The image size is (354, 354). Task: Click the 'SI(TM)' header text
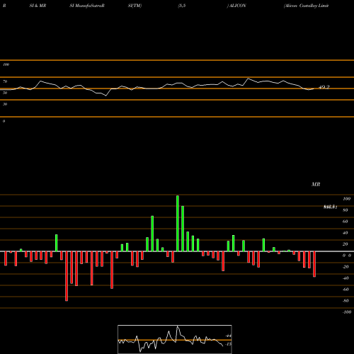pos(135,6)
